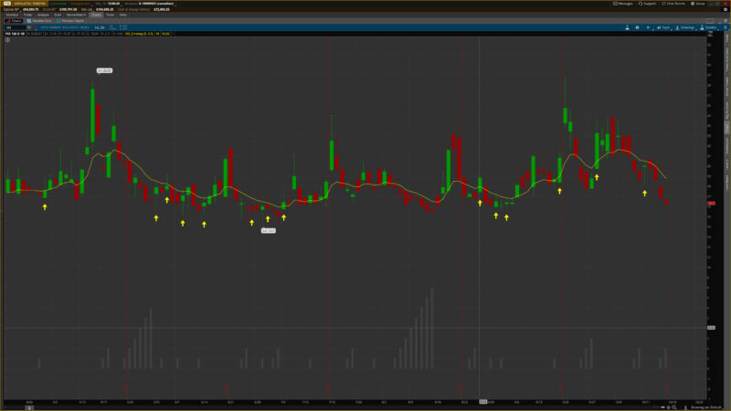Screen dimensions: 731x411
Task: Open the Help tab
Action: (123, 15)
